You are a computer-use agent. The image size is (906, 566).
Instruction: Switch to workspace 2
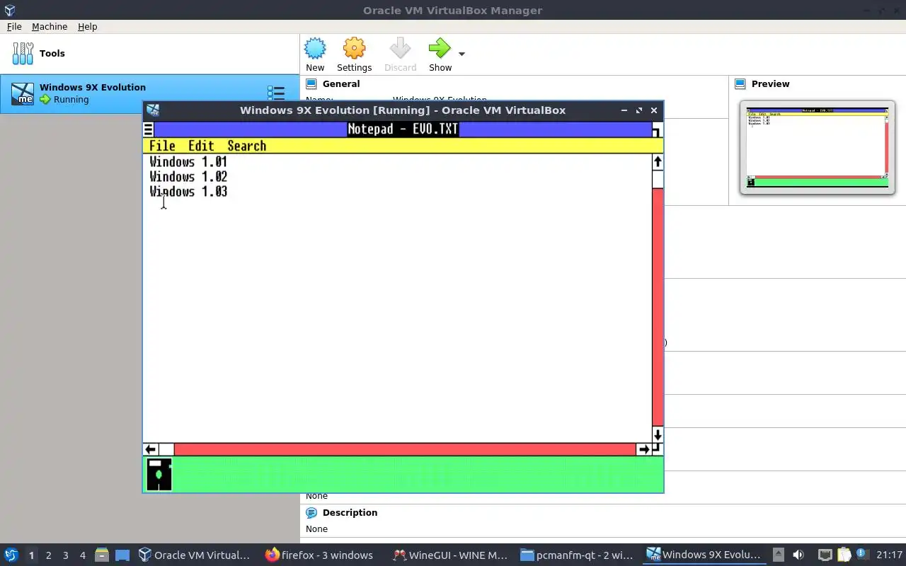click(48, 555)
